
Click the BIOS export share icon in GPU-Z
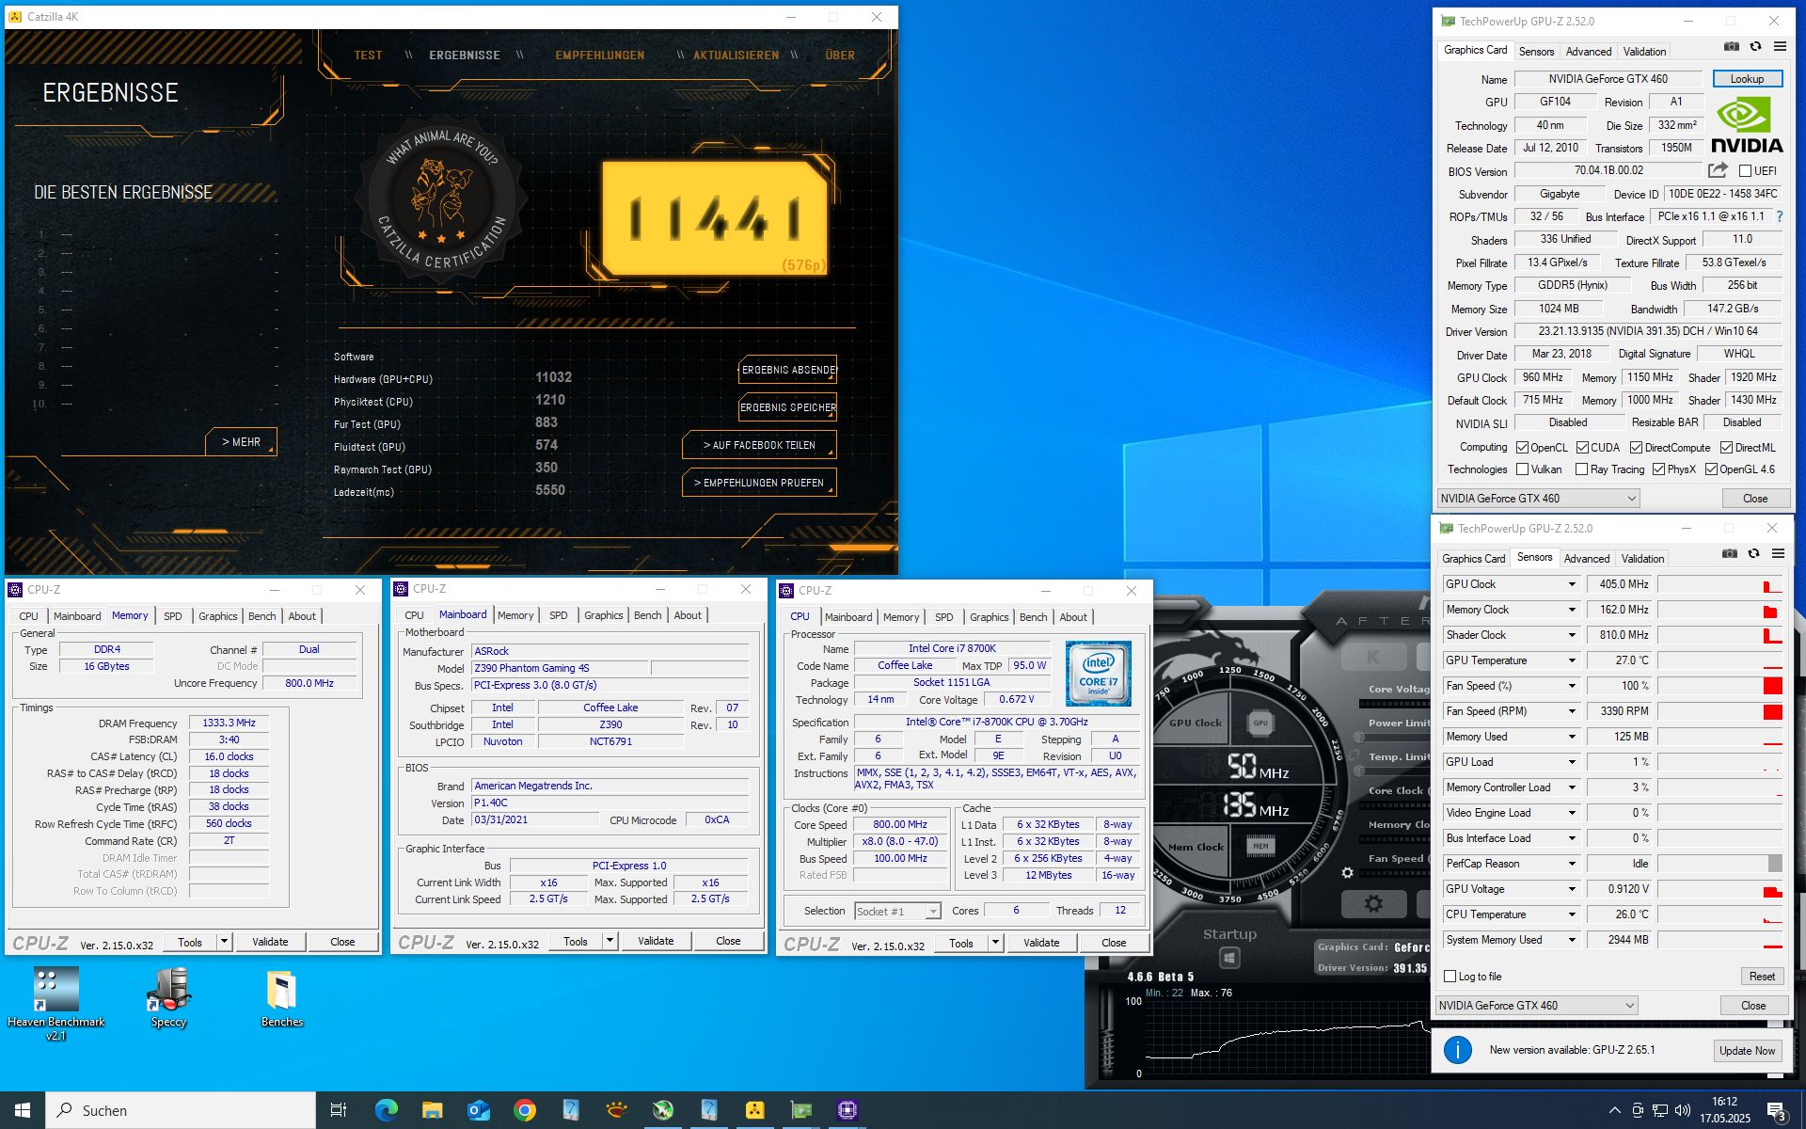[x=1718, y=170]
